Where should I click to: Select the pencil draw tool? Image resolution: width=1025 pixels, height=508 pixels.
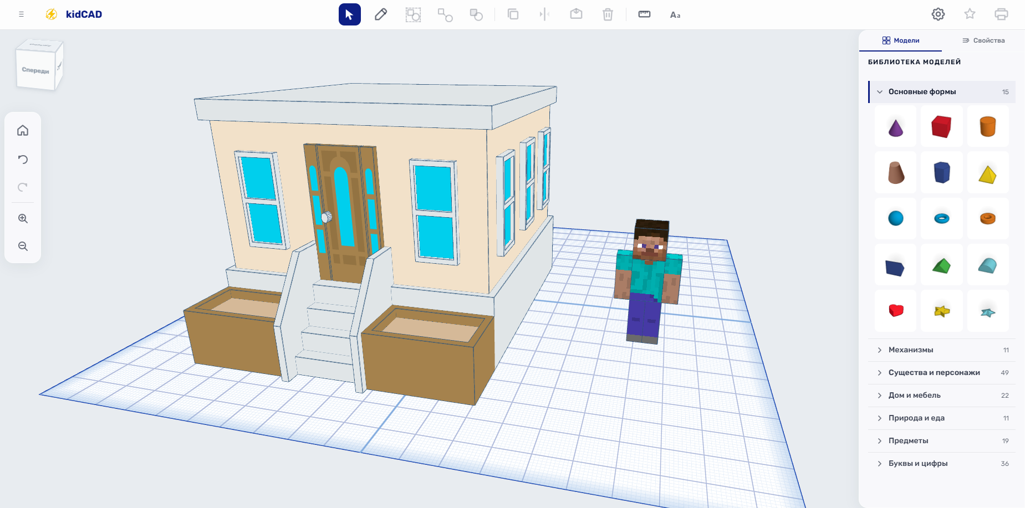(x=381, y=14)
